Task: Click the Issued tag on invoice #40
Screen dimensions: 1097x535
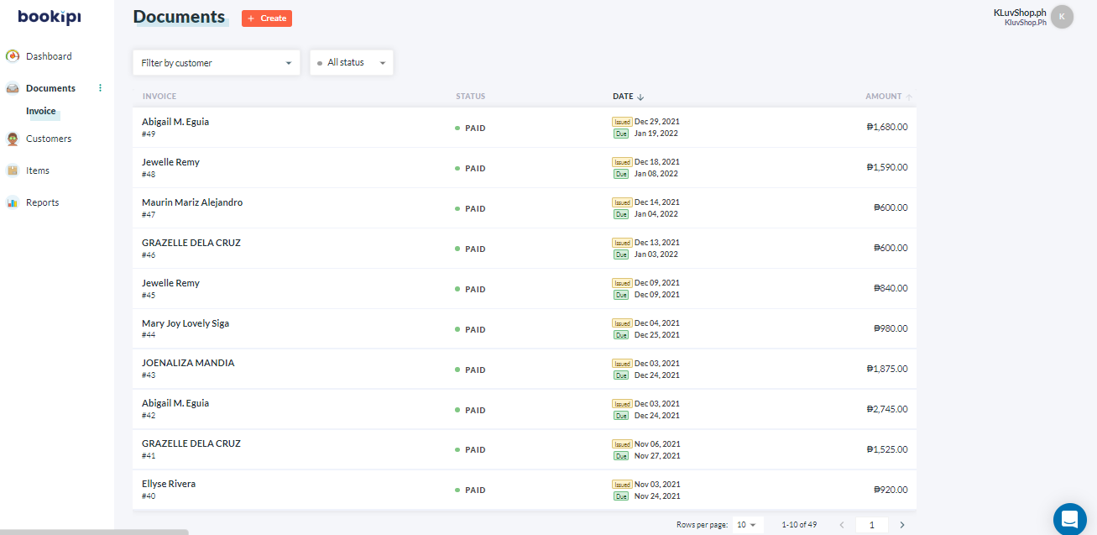Action: click(622, 485)
